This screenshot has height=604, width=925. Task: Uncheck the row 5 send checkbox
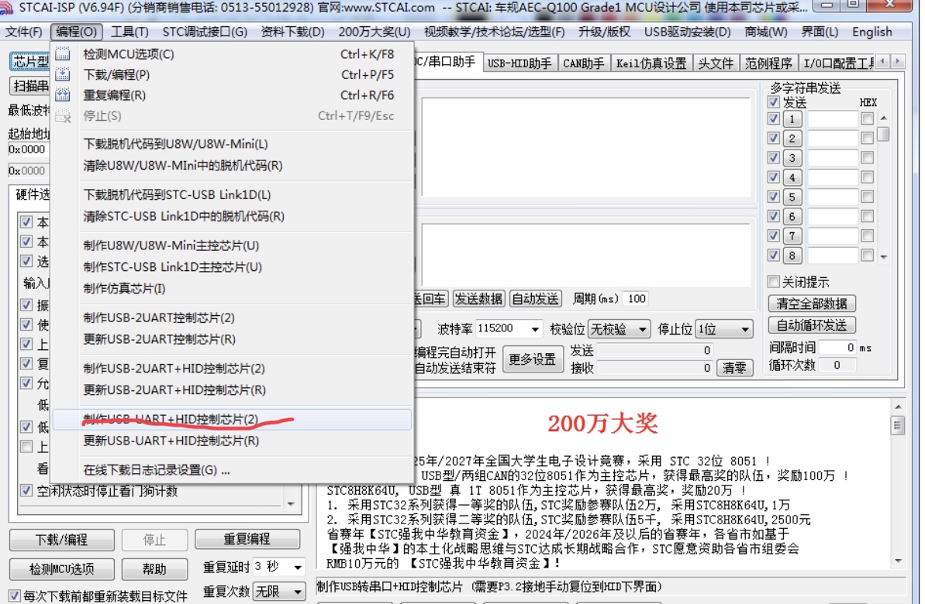pyautogui.click(x=773, y=197)
